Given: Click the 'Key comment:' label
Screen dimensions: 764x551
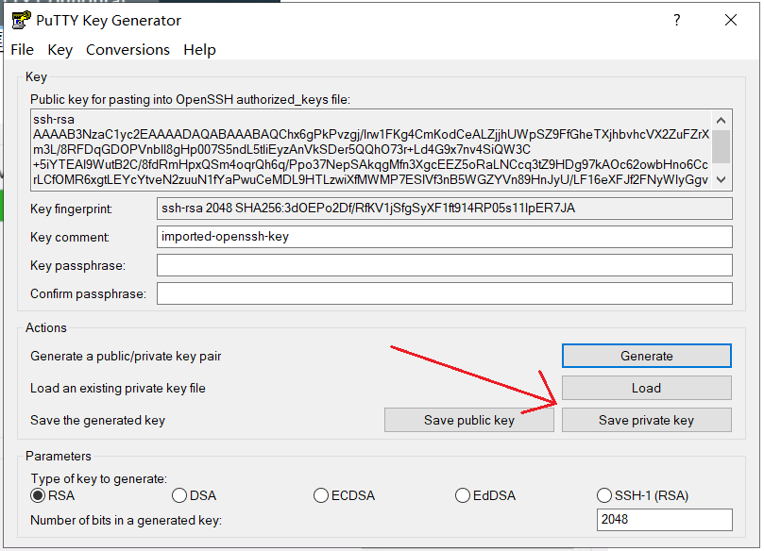Looking at the screenshot, I should [x=70, y=237].
